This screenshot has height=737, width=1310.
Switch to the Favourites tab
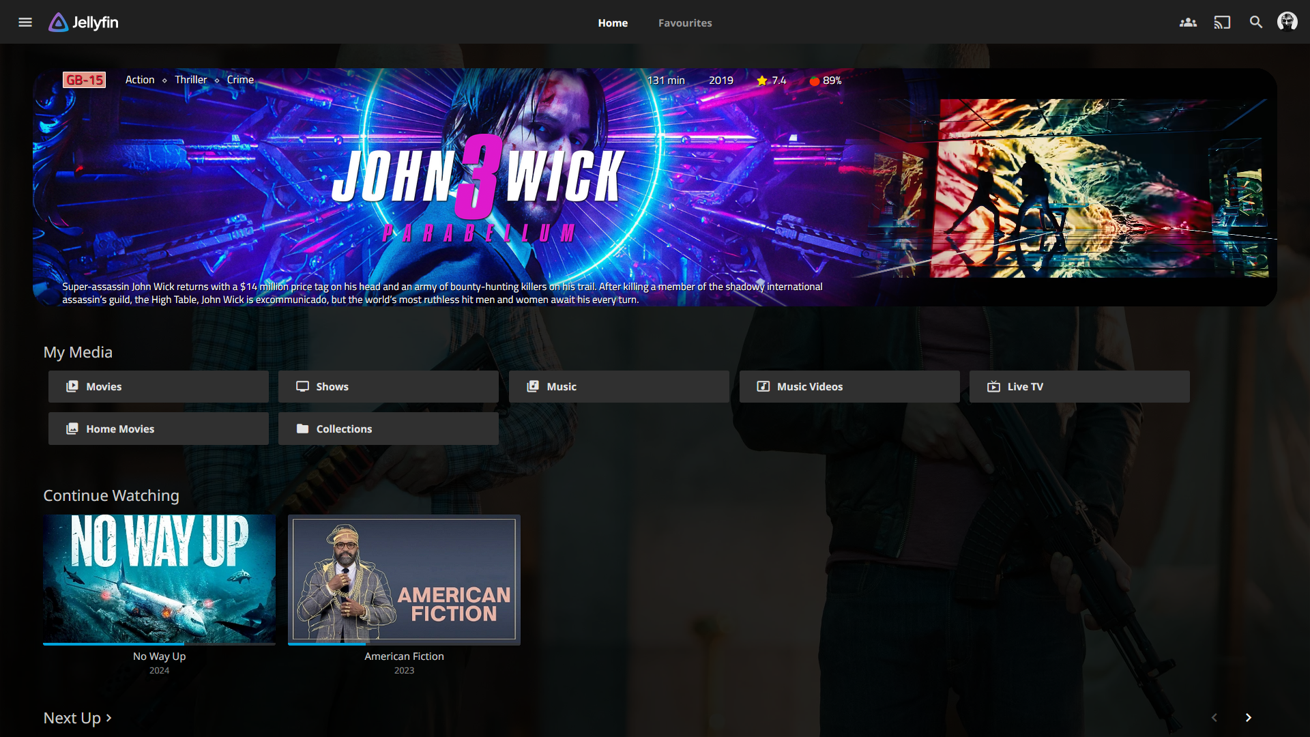(685, 23)
